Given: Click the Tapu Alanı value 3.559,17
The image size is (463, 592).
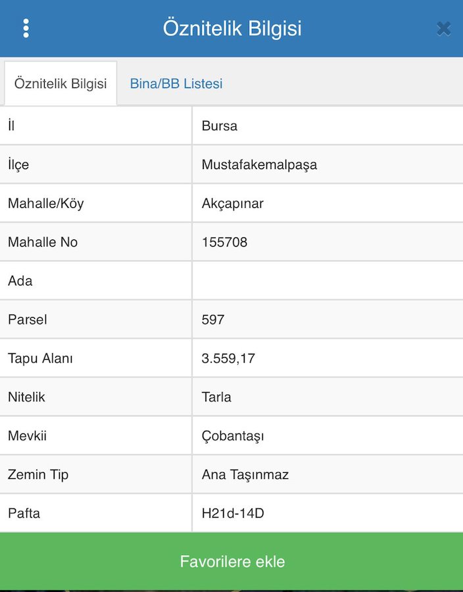Looking at the screenshot, I should (x=228, y=358).
